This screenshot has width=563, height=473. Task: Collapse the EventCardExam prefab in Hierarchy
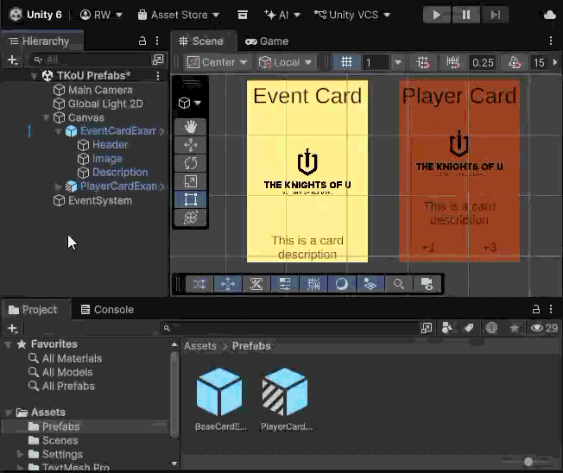coord(58,131)
